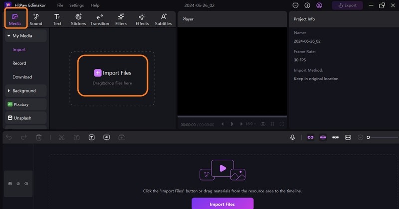Click the crop icon in player

click(272, 124)
